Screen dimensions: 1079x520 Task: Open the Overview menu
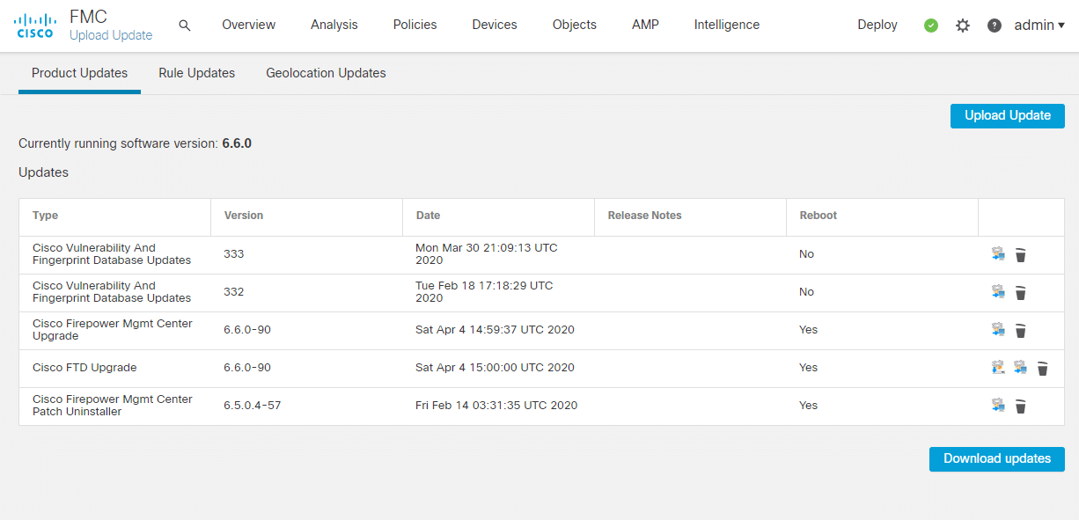click(248, 25)
